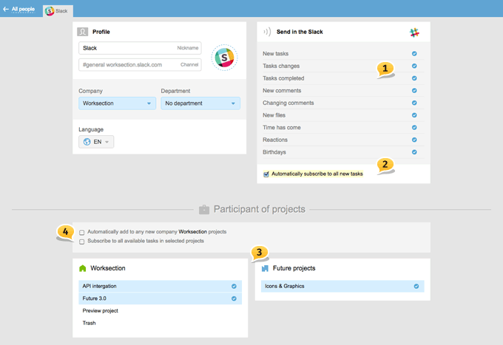Click the checkmark on Icons & Graphics
The height and width of the screenshot is (345, 503).
point(416,286)
